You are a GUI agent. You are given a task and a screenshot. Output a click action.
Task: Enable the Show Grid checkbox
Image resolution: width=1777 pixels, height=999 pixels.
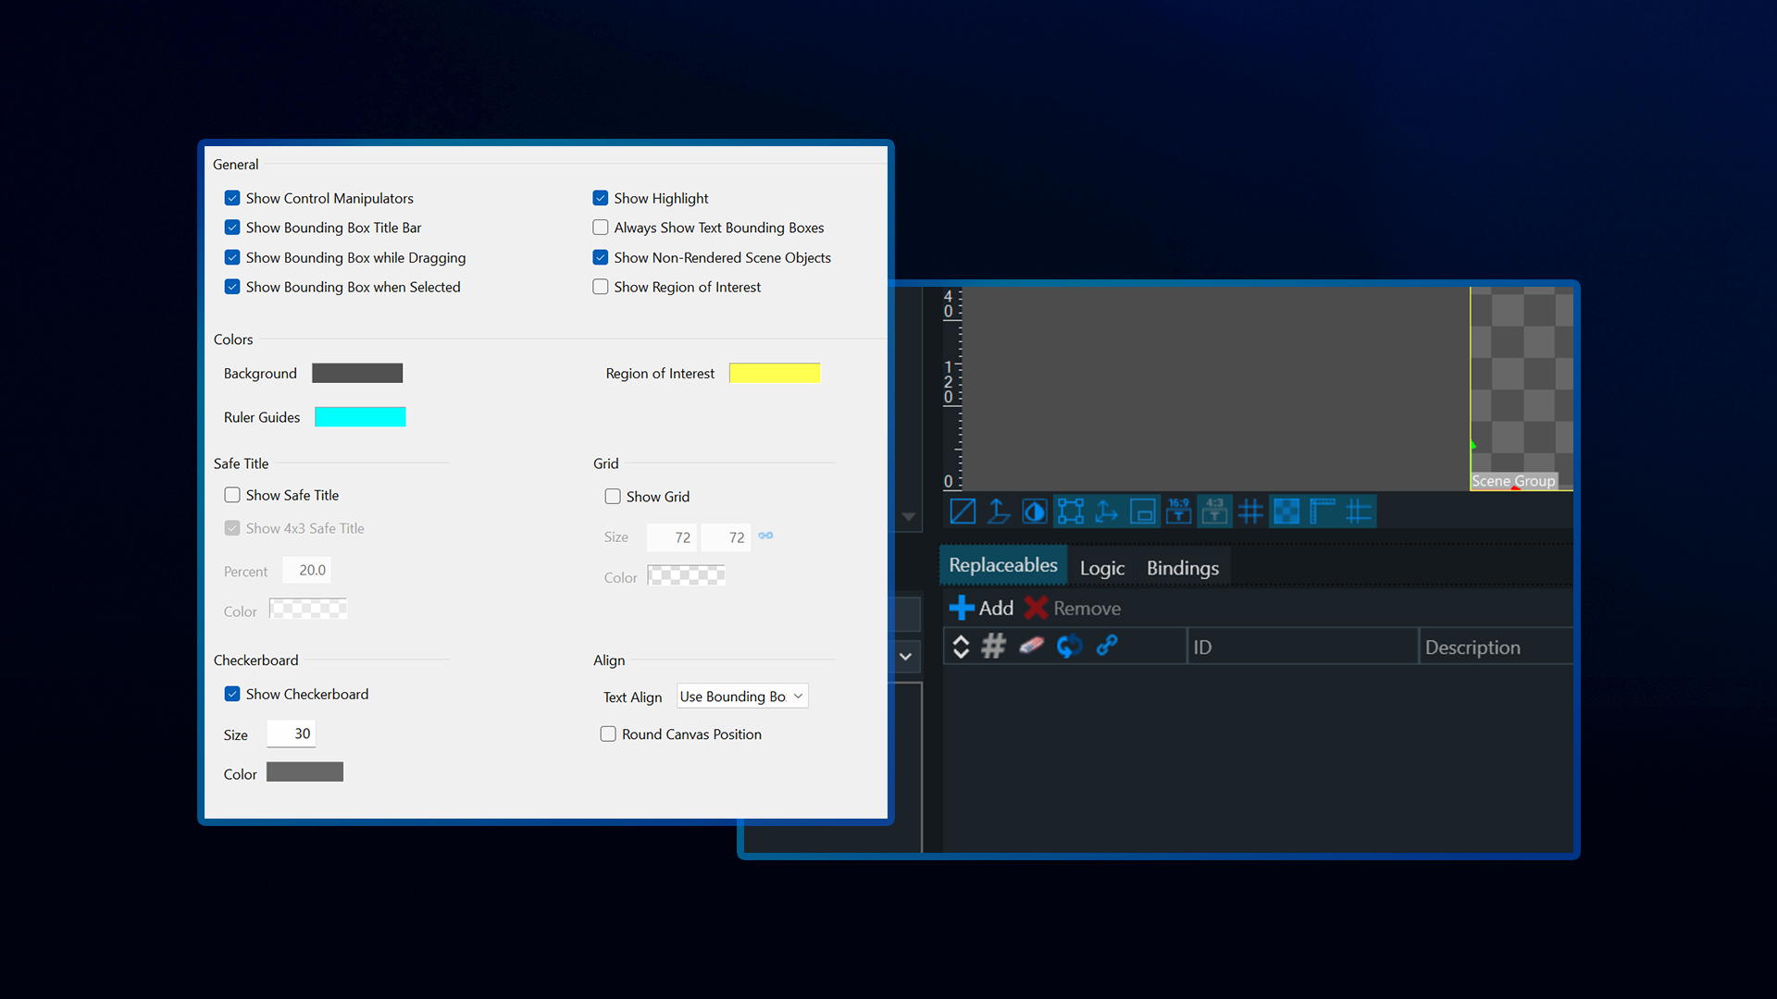[x=613, y=497]
